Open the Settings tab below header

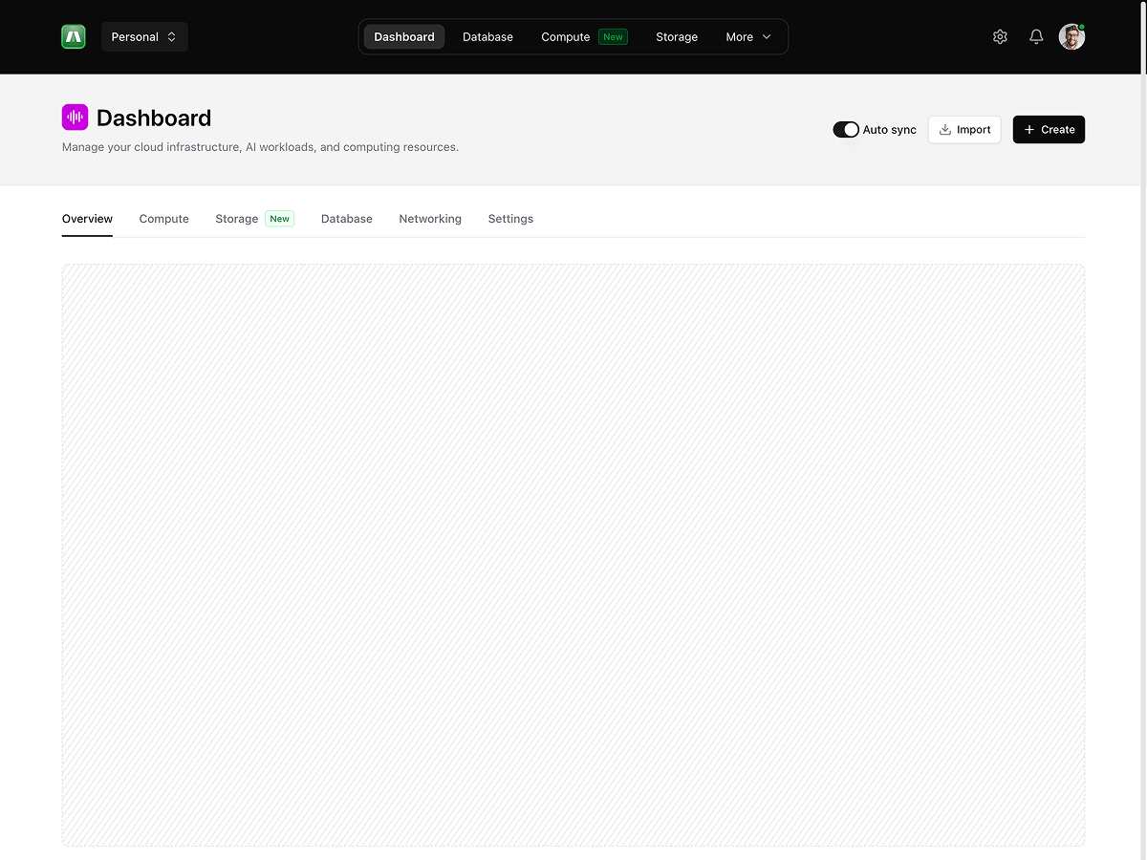pos(510,219)
